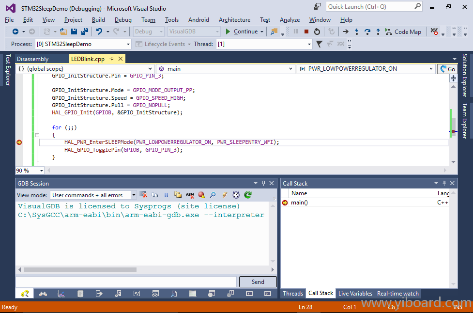473x313 pixels.
Task: Click the Stop Debugging red square icon
Action: coord(306,31)
